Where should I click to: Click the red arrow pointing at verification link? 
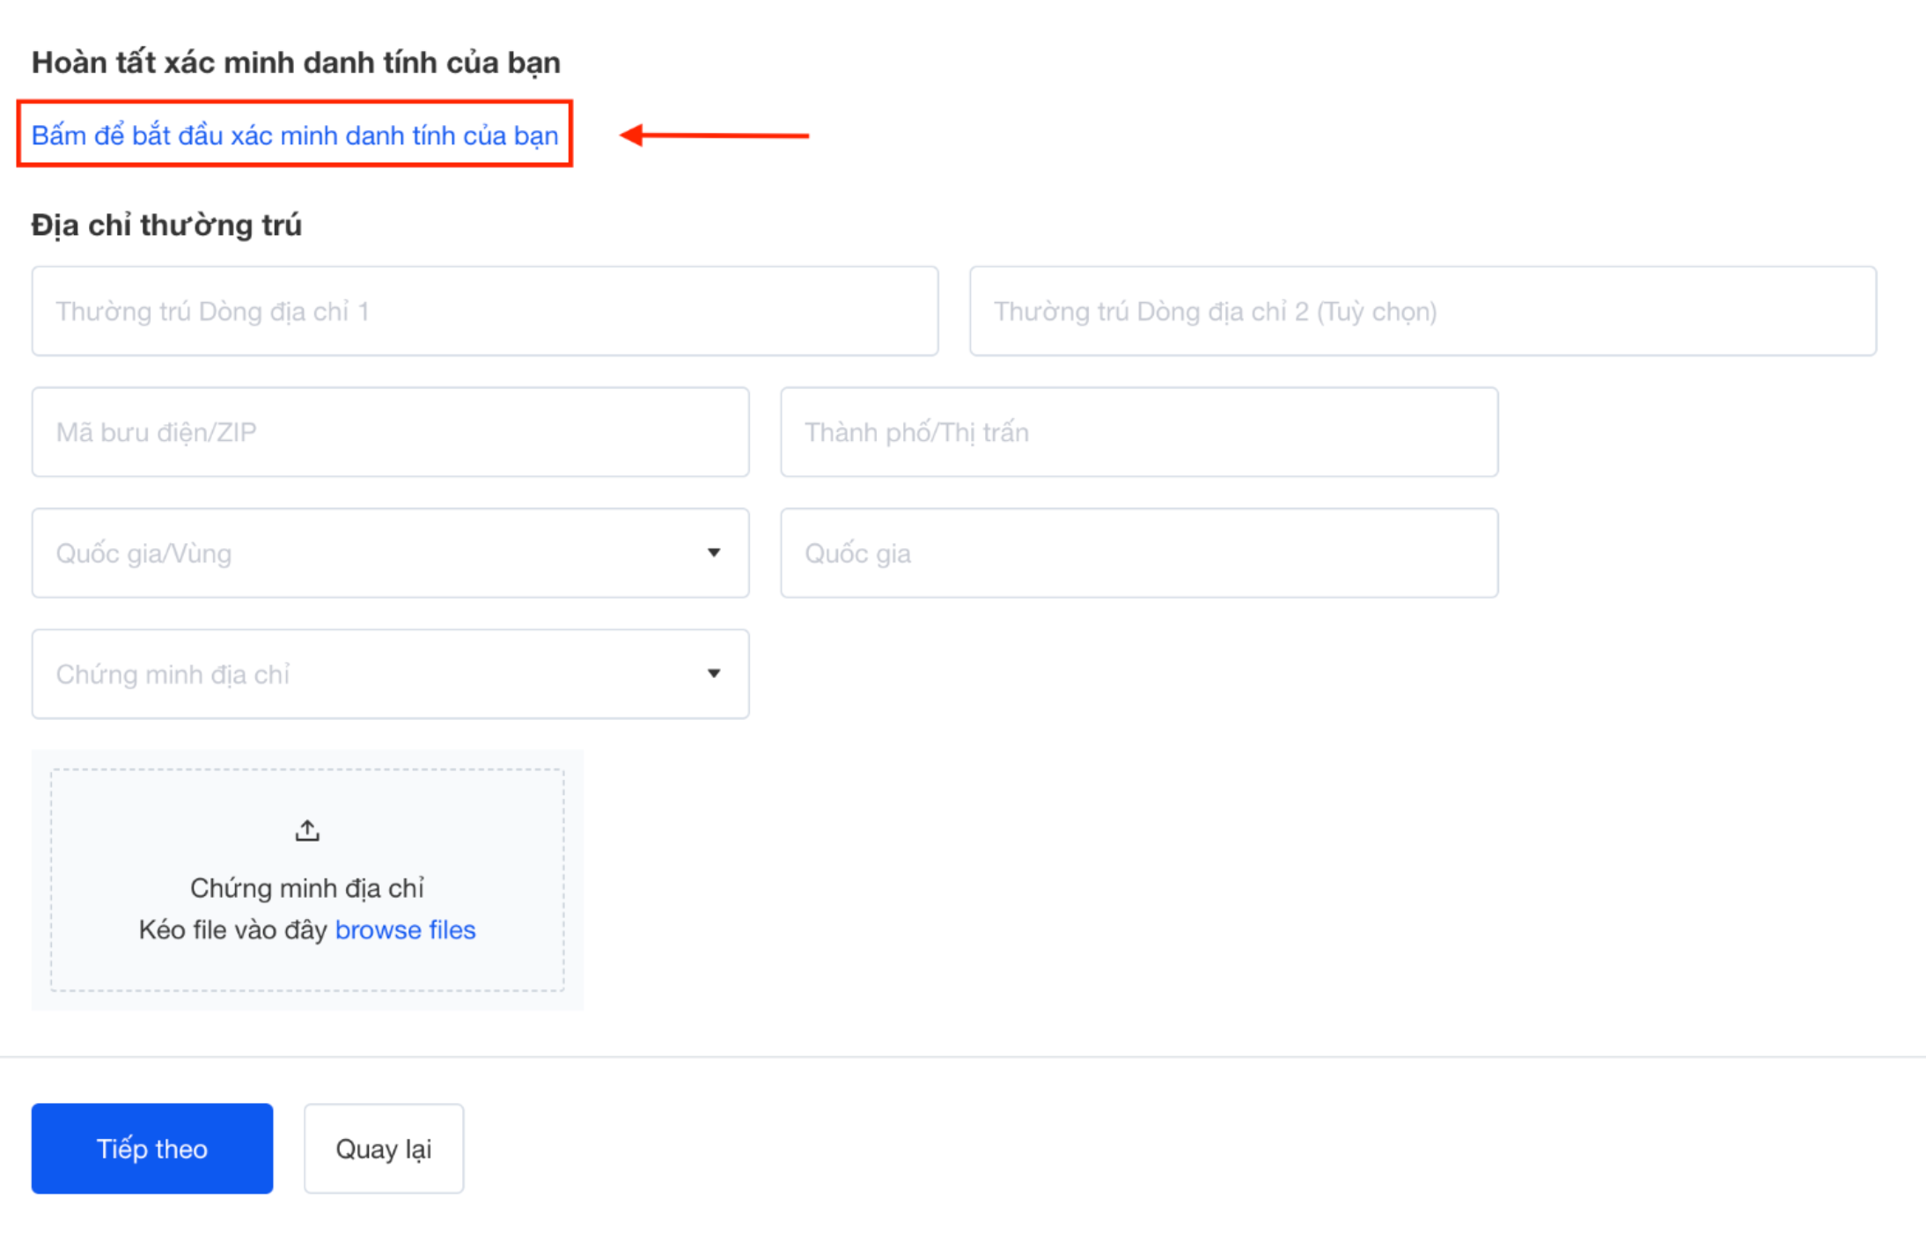tap(713, 136)
